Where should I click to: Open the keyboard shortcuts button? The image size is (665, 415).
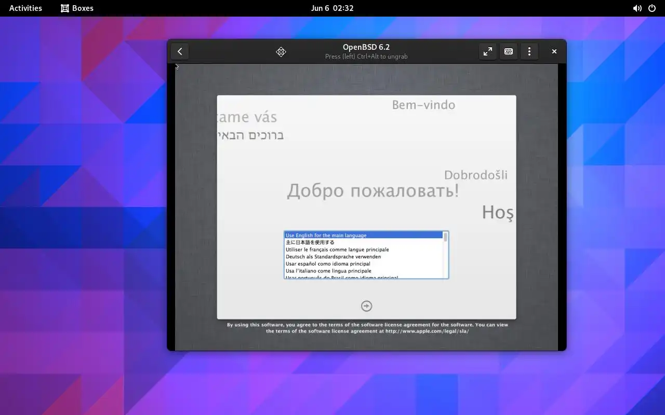click(509, 51)
